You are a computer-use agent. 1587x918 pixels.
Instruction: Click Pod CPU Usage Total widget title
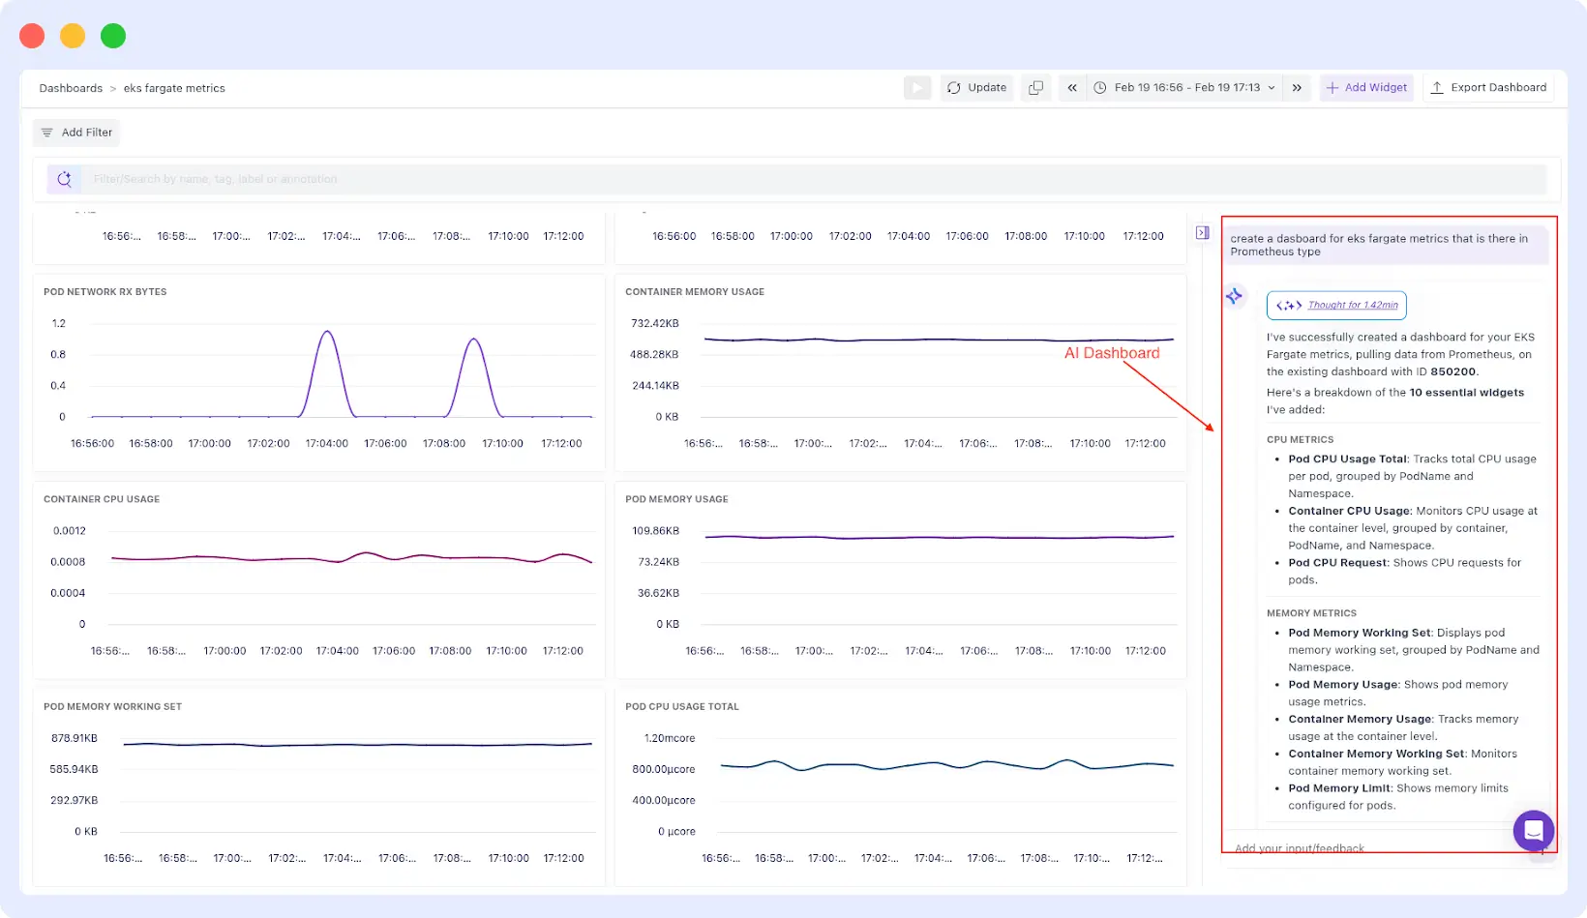click(682, 707)
